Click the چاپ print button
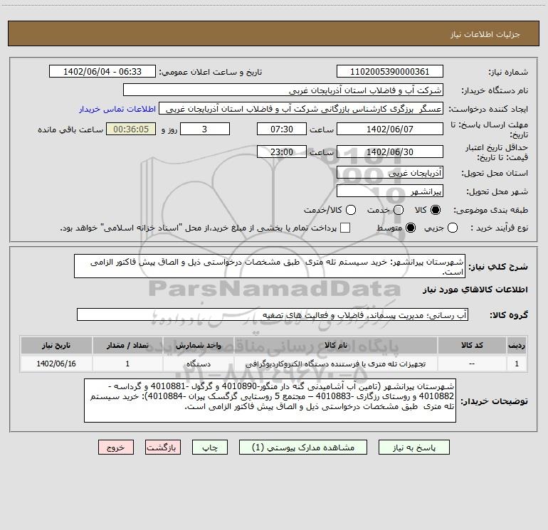 (x=210, y=447)
